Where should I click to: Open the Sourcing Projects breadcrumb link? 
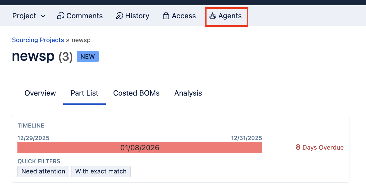click(38, 40)
